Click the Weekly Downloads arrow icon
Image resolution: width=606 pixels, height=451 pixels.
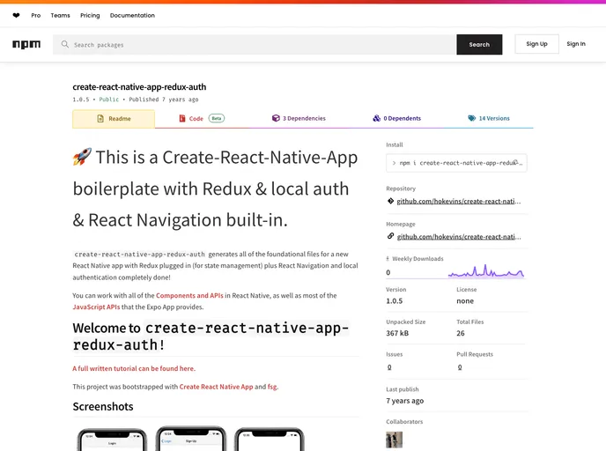click(x=388, y=259)
